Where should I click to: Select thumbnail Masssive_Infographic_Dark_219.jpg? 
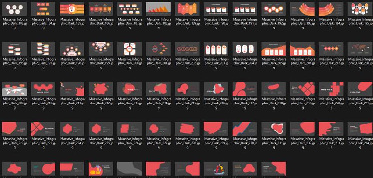(x=302, y=89)
